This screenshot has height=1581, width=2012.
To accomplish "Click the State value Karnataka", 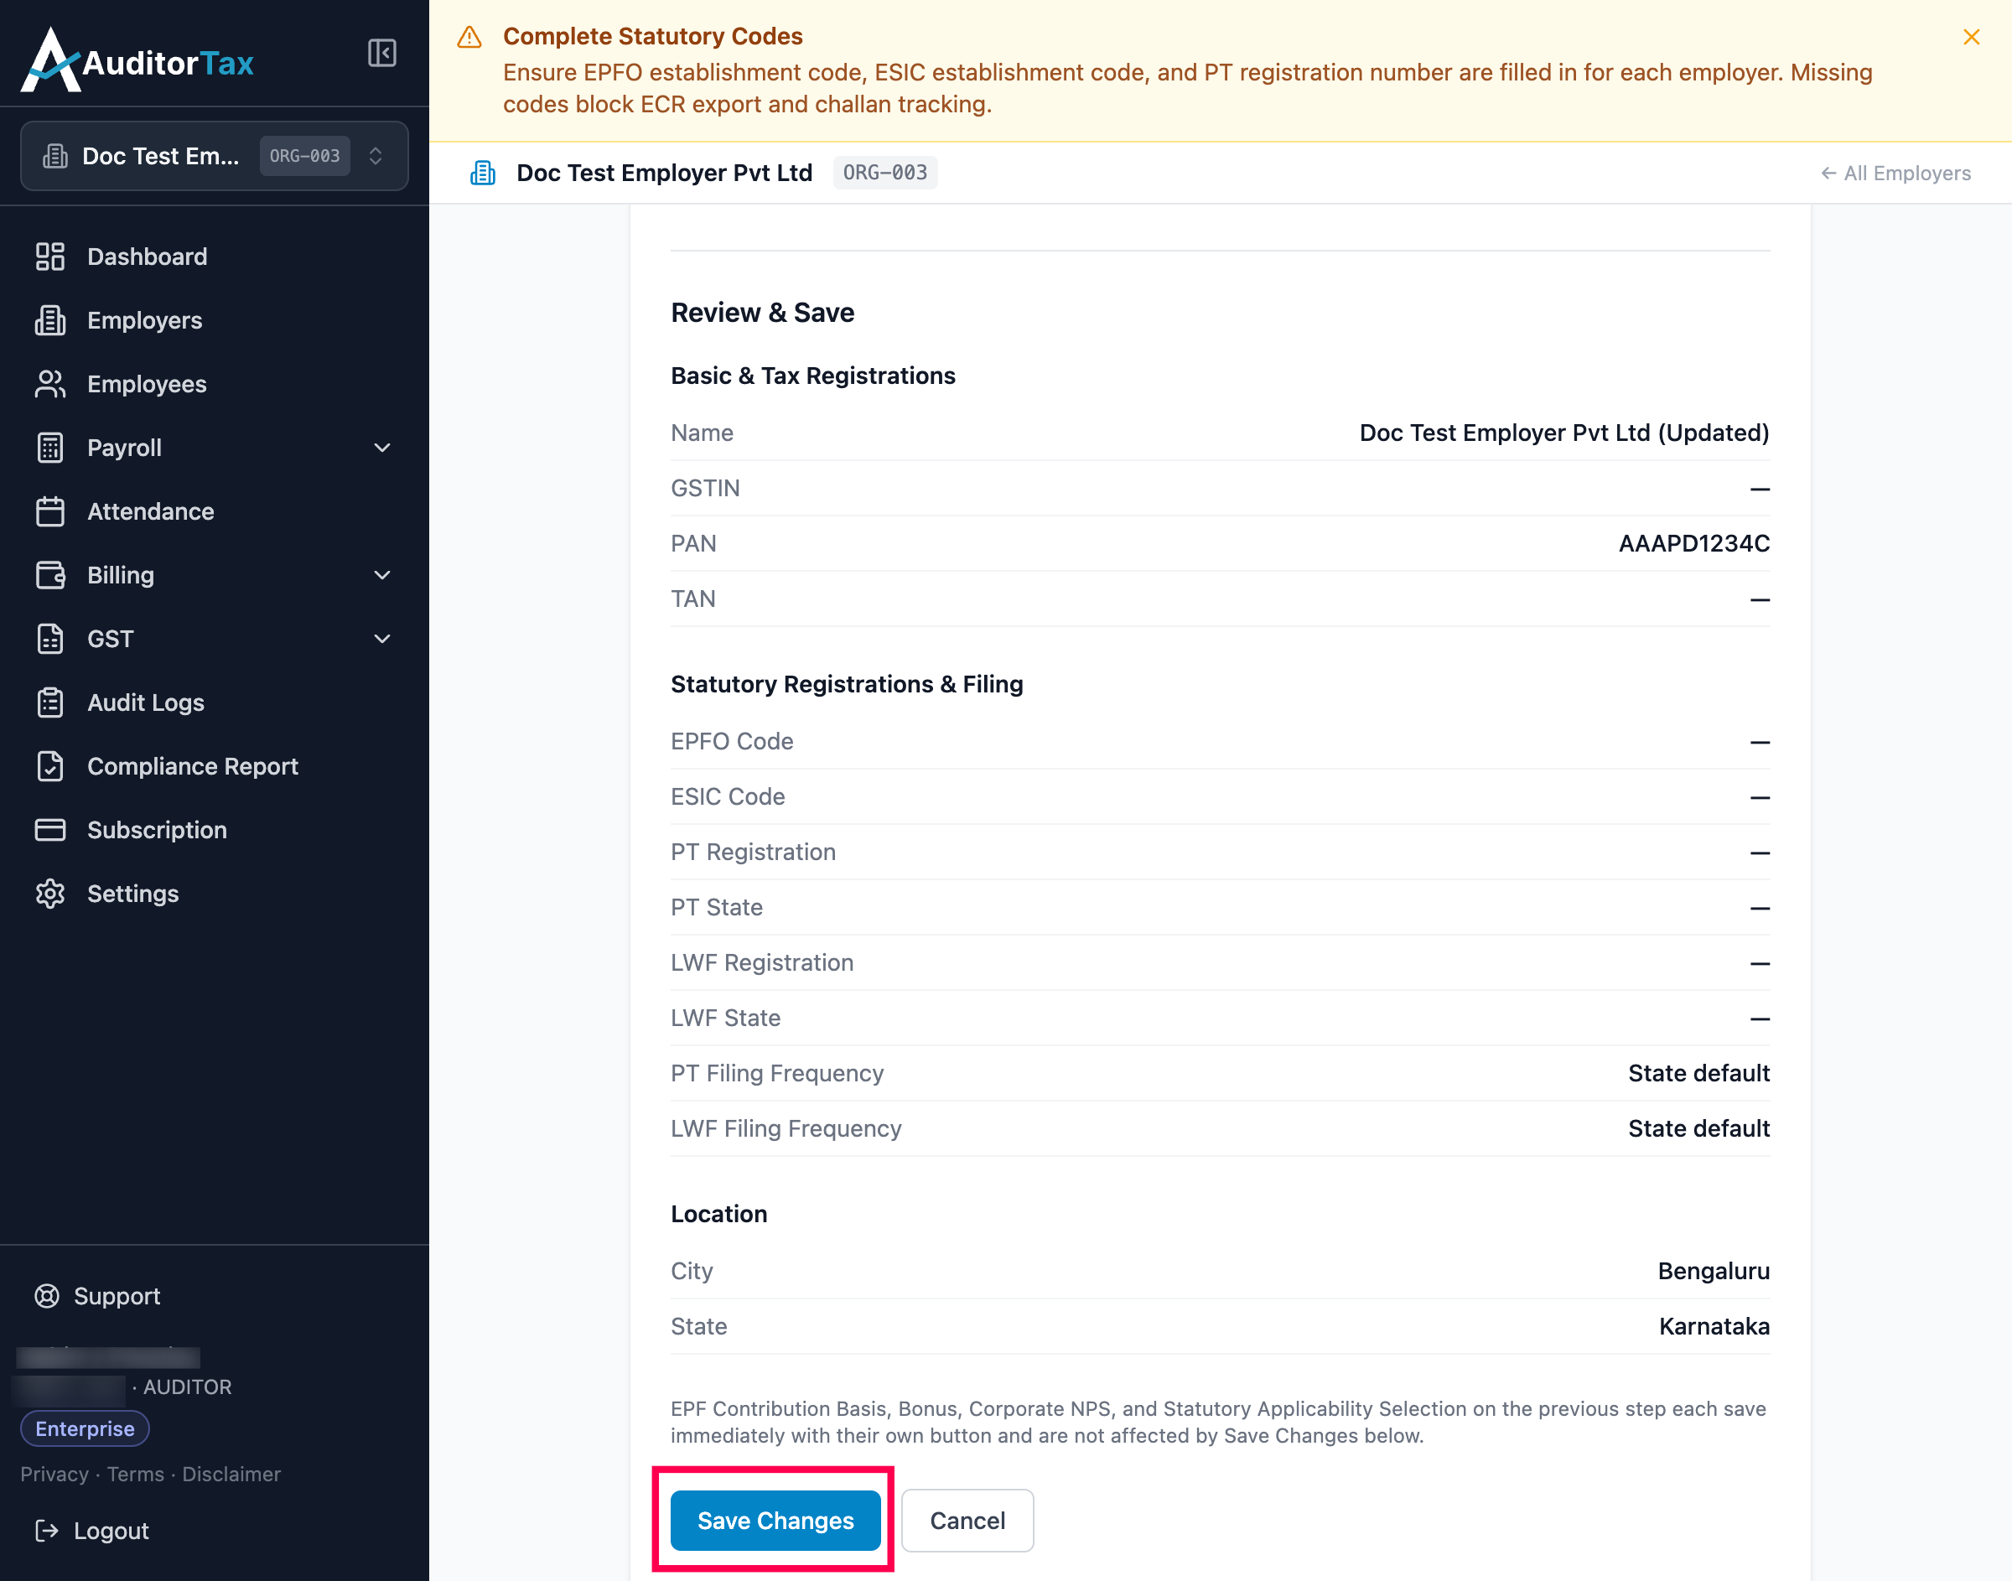I will 1714,1326.
